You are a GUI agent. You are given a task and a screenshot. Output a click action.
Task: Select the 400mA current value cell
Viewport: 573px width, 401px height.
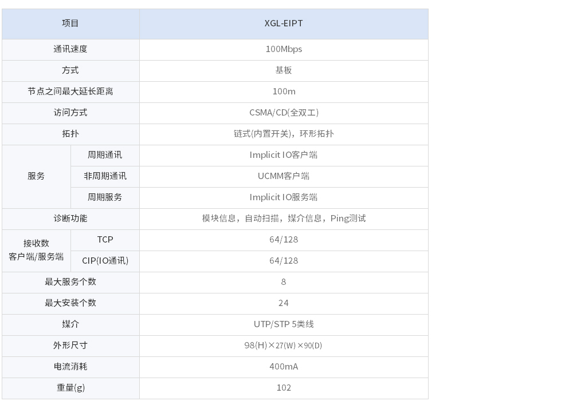click(284, 367)
